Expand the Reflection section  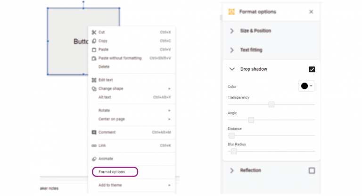232,170
